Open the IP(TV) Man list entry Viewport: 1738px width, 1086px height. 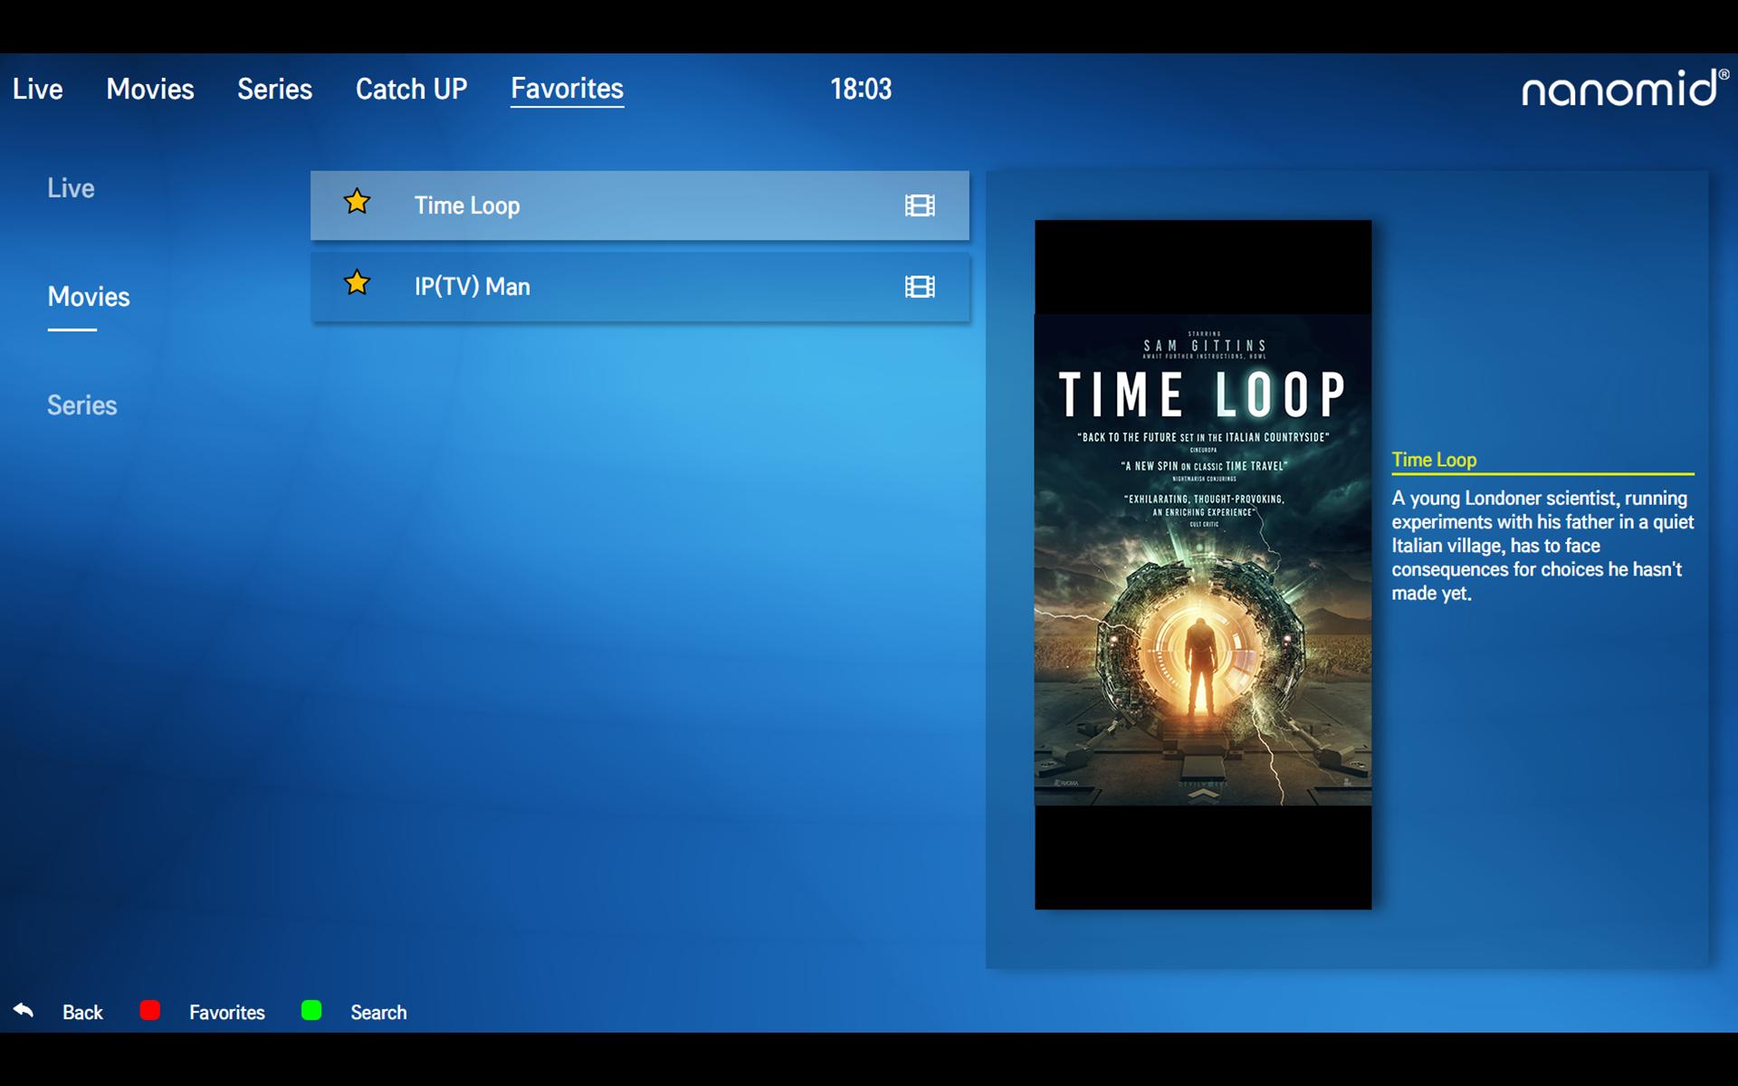pyautogui.click(x=640, y=287)
